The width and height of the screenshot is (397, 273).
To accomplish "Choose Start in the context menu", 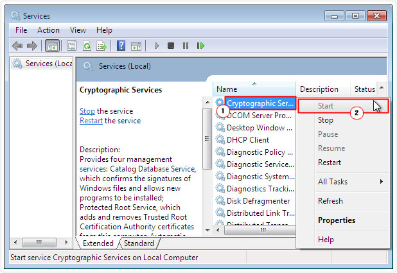I will pos(343,106).
